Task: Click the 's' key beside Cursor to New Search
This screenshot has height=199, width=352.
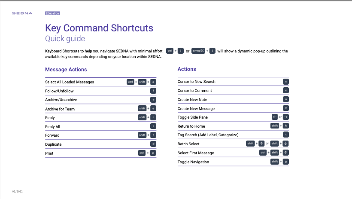Action: click(286, 82)
